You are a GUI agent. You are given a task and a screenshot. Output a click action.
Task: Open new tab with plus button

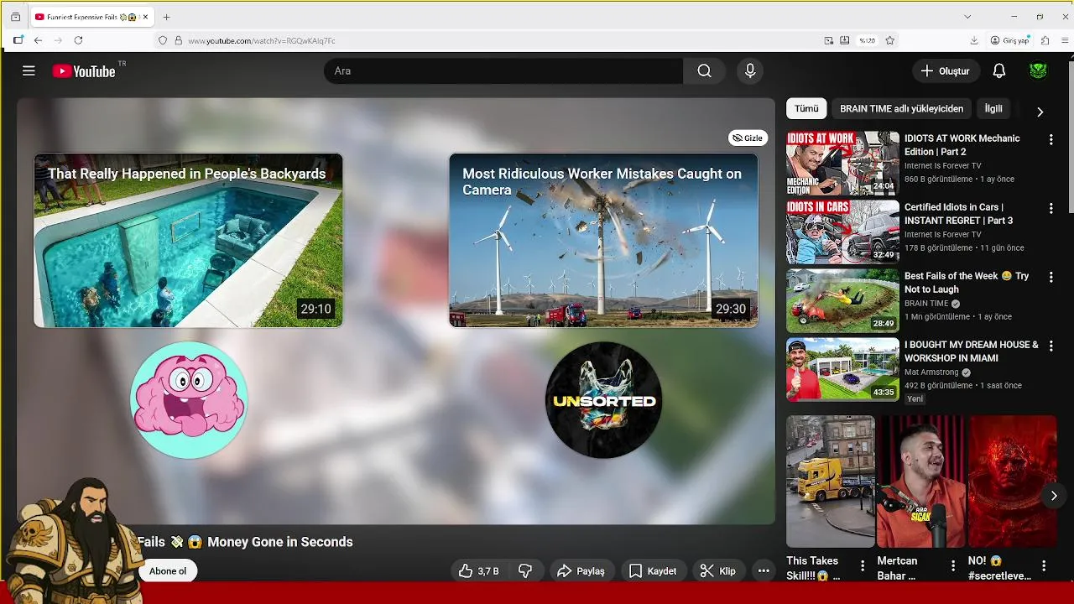166,17
